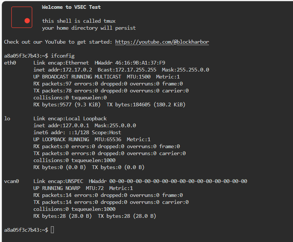Screen dimensions: 293x242
Task: Click the loopback address 127.0.0.1
Action: coord(76,125)
